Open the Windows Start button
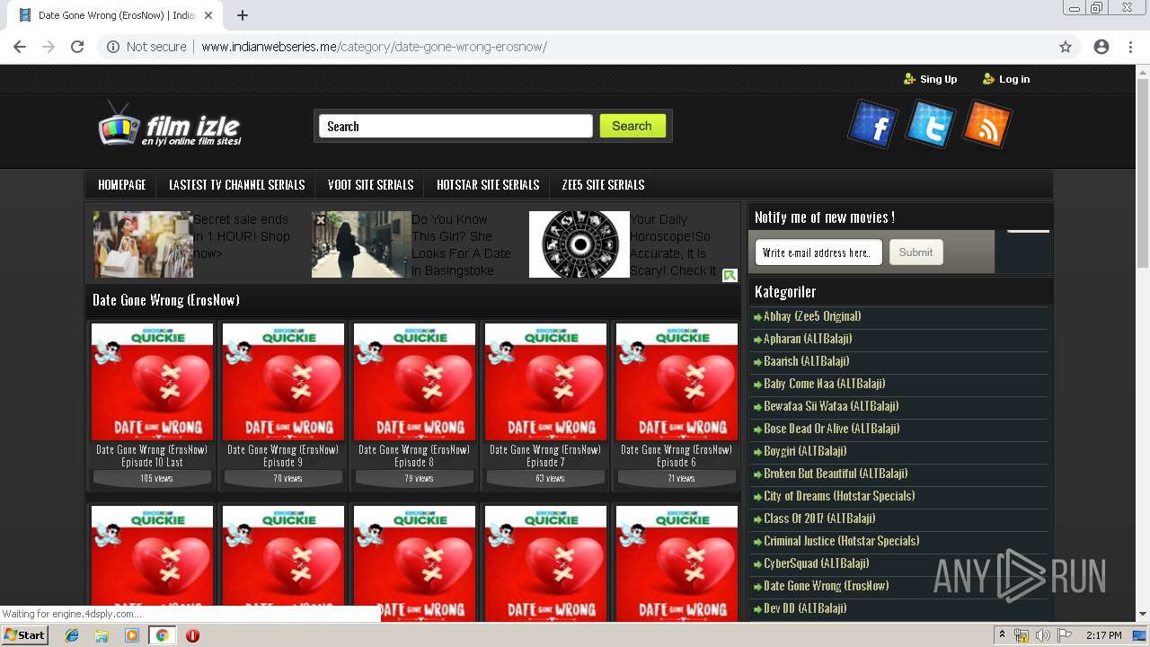 point(24,635)
